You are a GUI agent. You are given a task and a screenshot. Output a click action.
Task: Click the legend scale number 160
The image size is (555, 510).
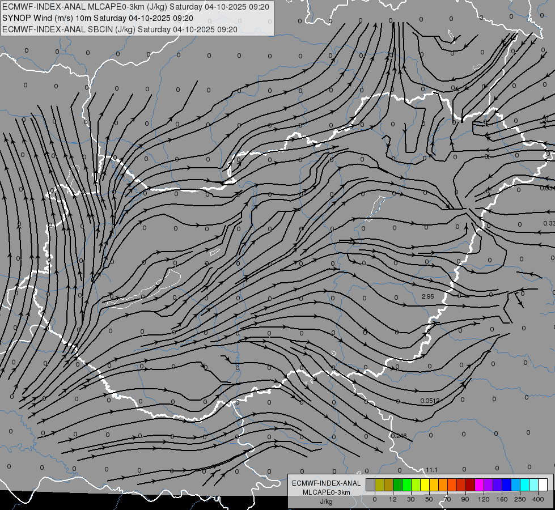(x=502, y=499)
